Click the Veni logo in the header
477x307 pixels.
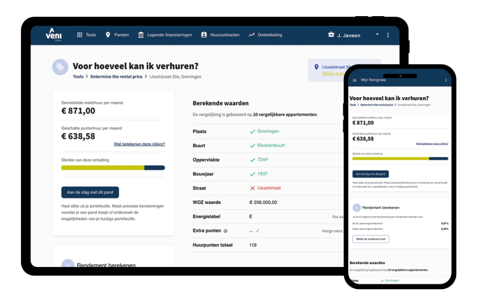(54, 35)
